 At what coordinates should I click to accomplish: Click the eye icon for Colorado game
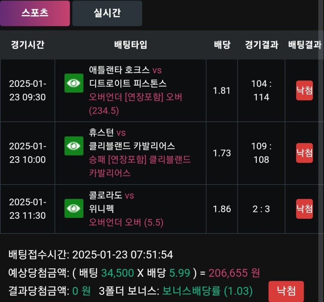coord(74,208)
